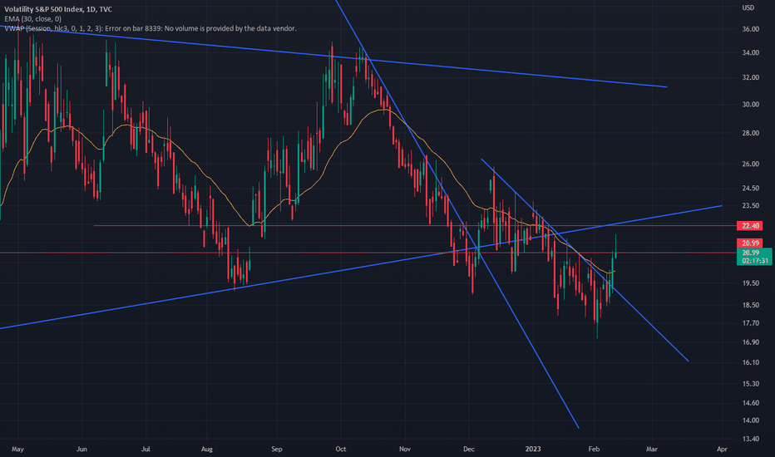This screenshot has height=457, width=775.
Task: Click the 30.00 price axis value
Action: point(750,104)
